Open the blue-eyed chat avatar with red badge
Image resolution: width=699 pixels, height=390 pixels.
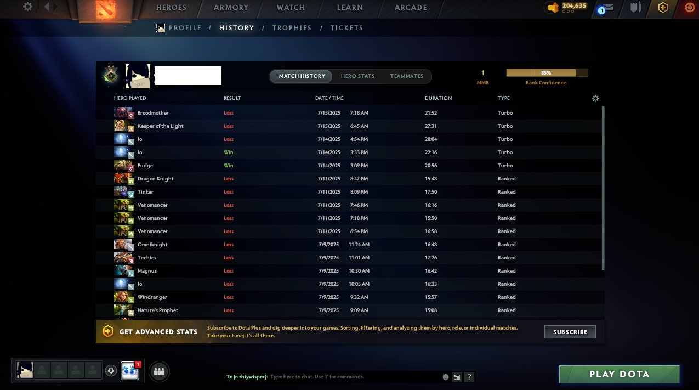(130, 371)
